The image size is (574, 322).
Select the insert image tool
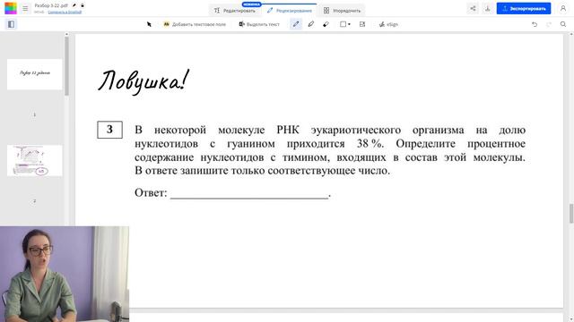(362, 24)
